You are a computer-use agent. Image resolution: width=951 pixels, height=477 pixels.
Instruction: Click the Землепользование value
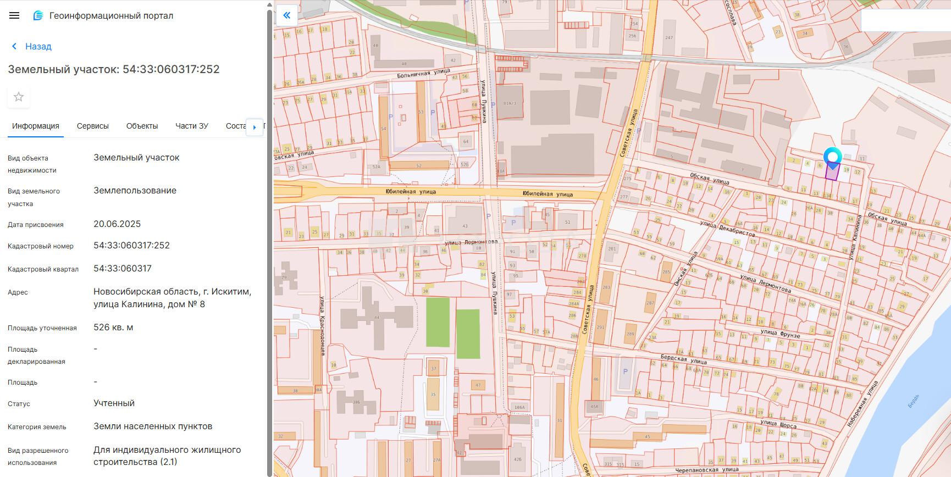point(135,191)
